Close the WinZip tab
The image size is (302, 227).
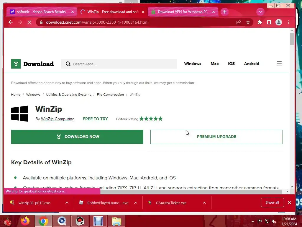point(143,12)
